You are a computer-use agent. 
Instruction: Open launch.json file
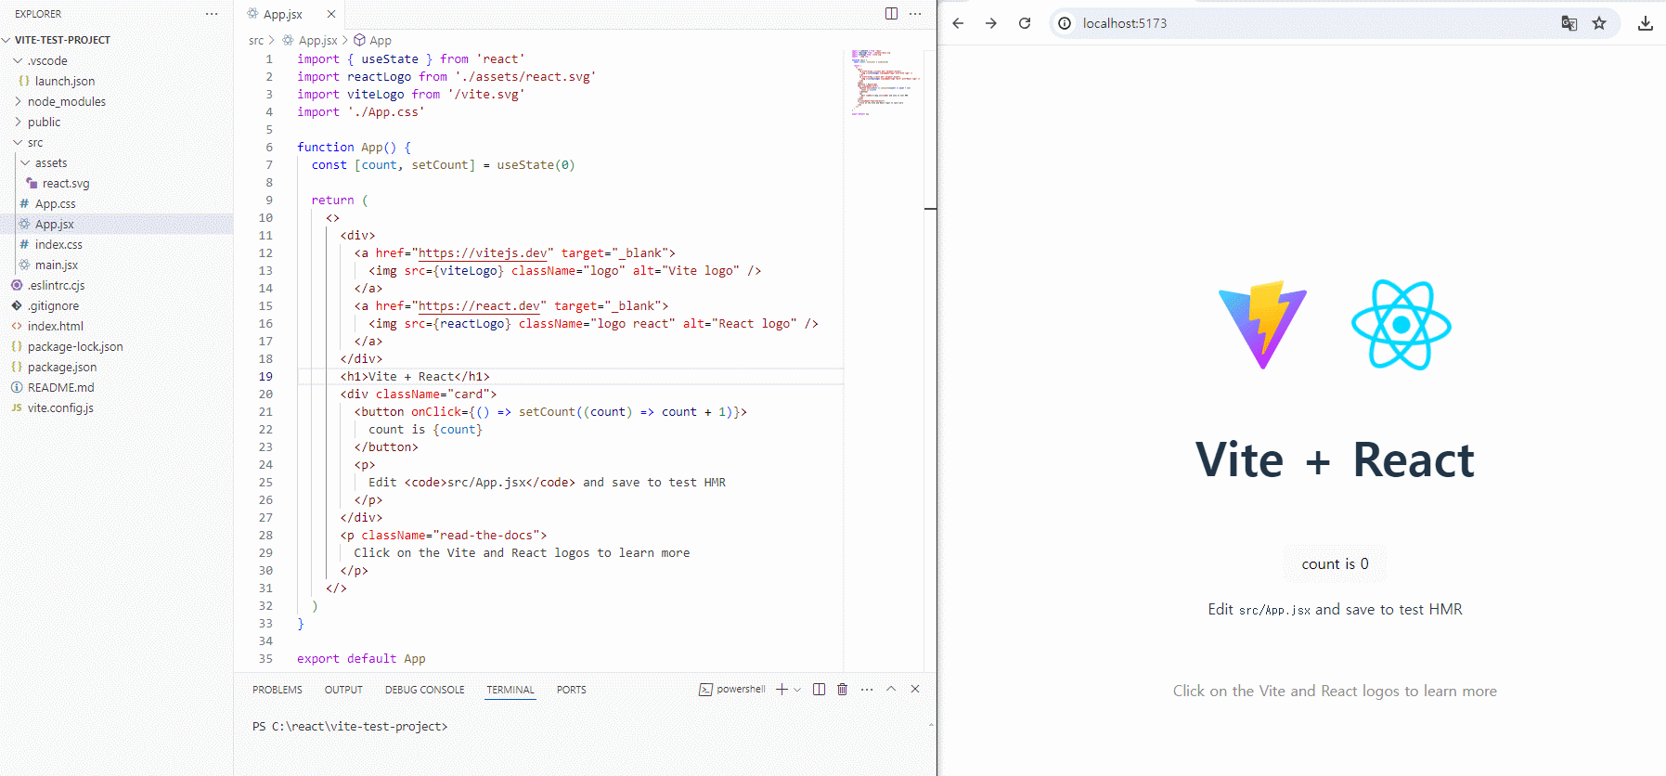pos(65,81)
